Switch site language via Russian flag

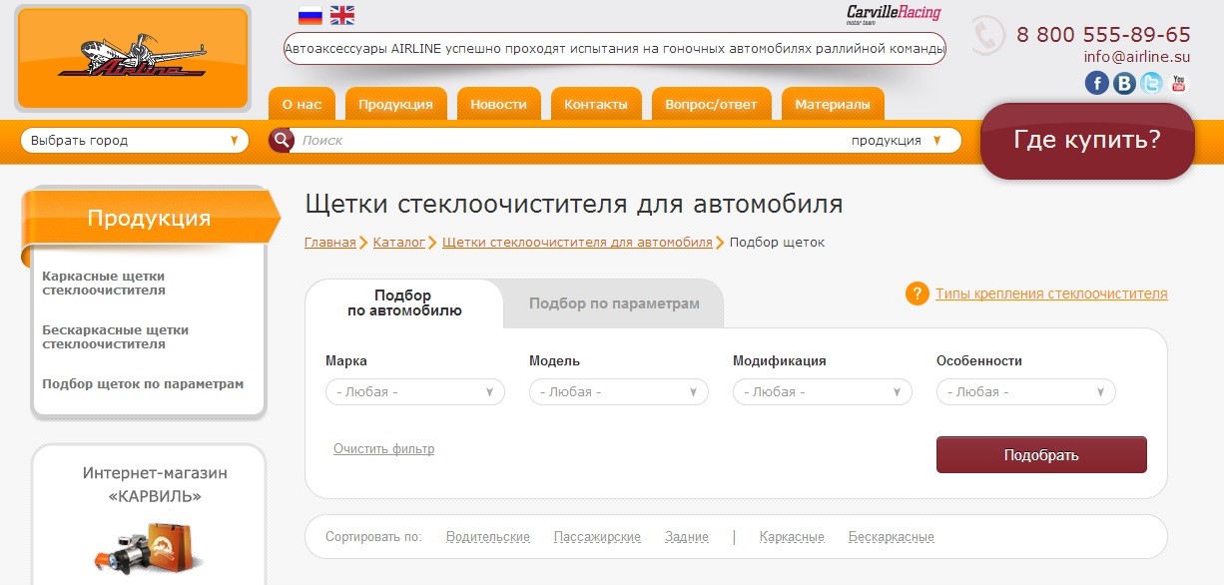pyautogui.click(x=310, y=15)
